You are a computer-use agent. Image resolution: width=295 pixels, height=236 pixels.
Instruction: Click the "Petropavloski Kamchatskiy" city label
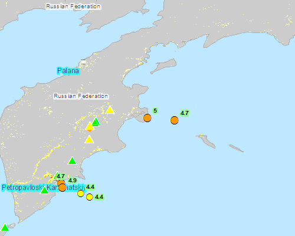(x=44, y=188)
